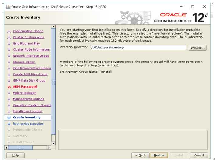The height and width of the screenshot is (160, 215).
Task: Click the Create Inventory current step bullet
Action: click(x=9, y=118)
